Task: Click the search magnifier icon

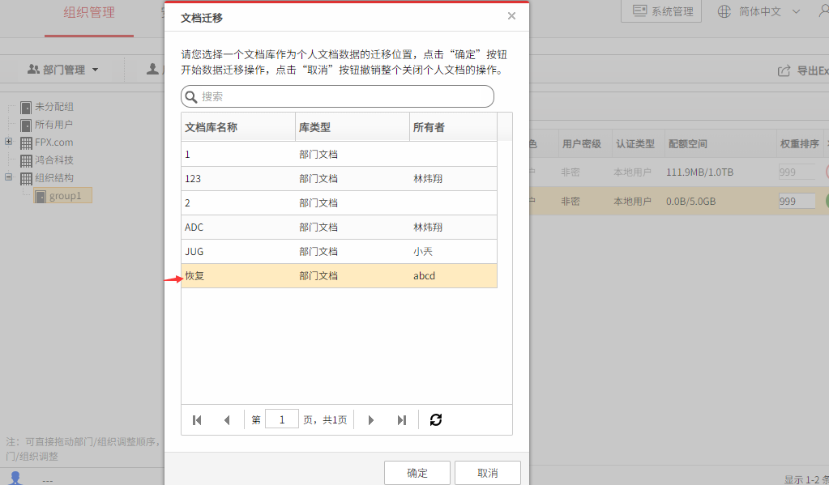Action: 191,96
